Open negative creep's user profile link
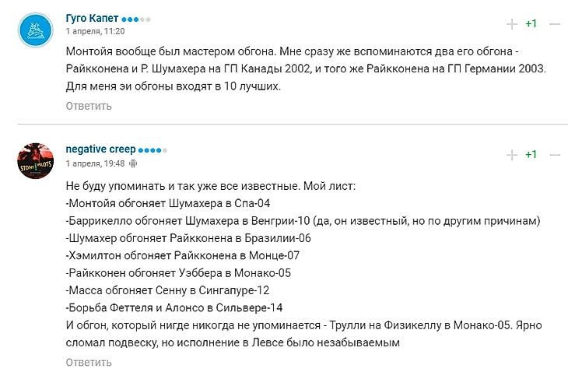The image size is (568, 372). click(100, 149)
